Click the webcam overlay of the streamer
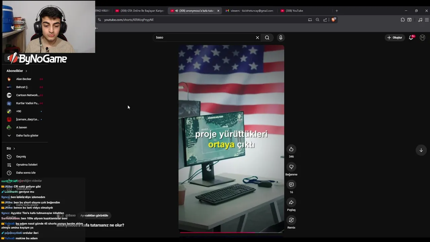 click(x=49, y=27)
